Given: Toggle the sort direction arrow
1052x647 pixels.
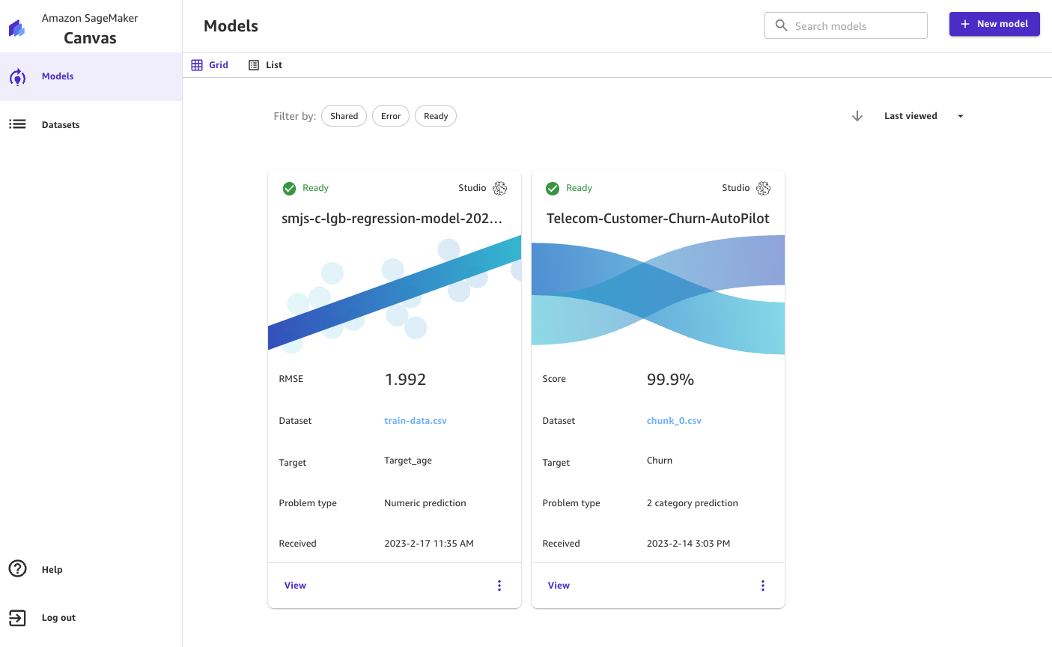Looking at the screenshot, I should [857, 116].
